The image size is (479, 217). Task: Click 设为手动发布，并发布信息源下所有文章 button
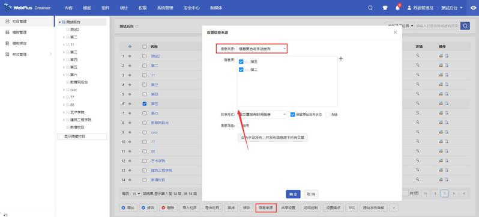click(273, 138)
